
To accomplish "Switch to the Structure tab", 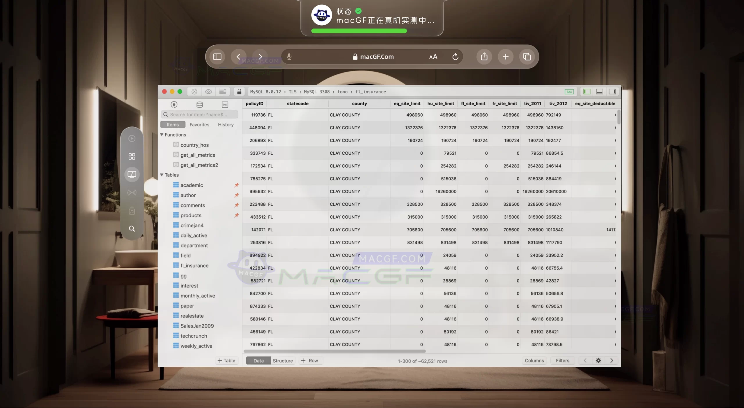I will 282,360.
